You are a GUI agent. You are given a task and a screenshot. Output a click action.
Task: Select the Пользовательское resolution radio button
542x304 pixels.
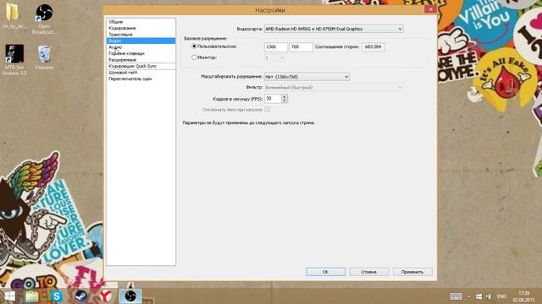(194, 46)
